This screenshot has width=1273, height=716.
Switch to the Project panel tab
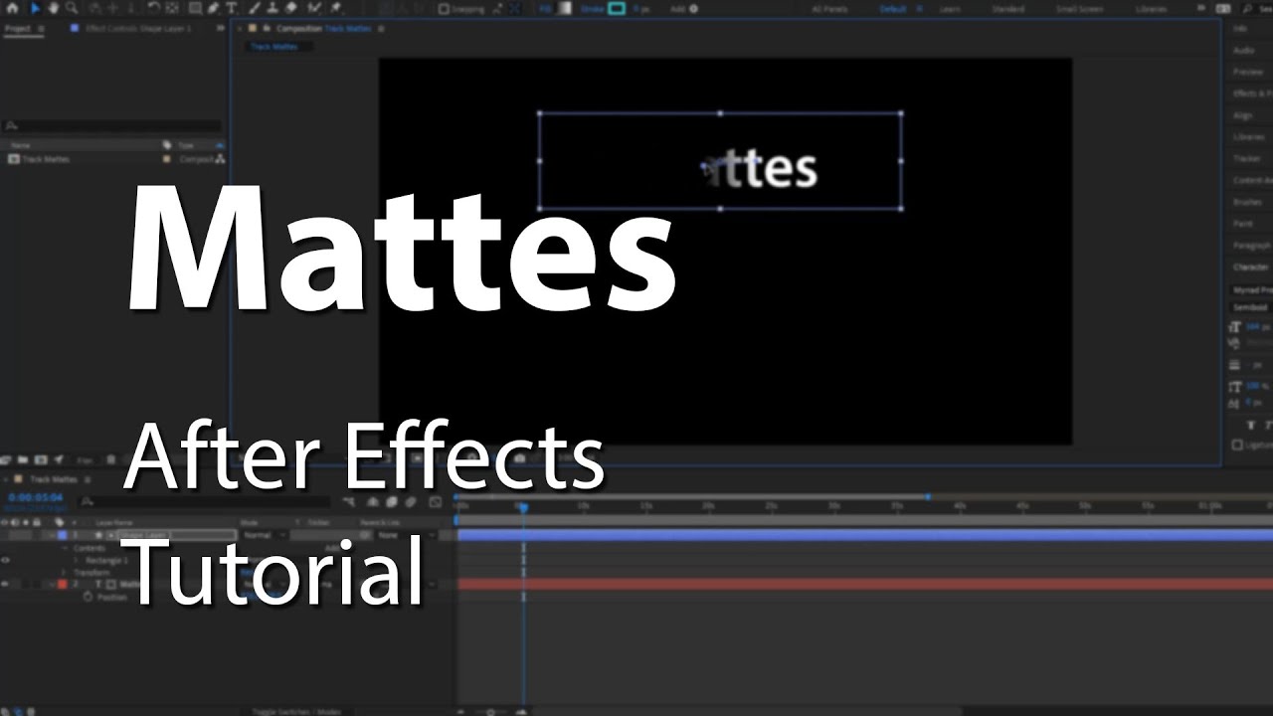coord(18,29)
